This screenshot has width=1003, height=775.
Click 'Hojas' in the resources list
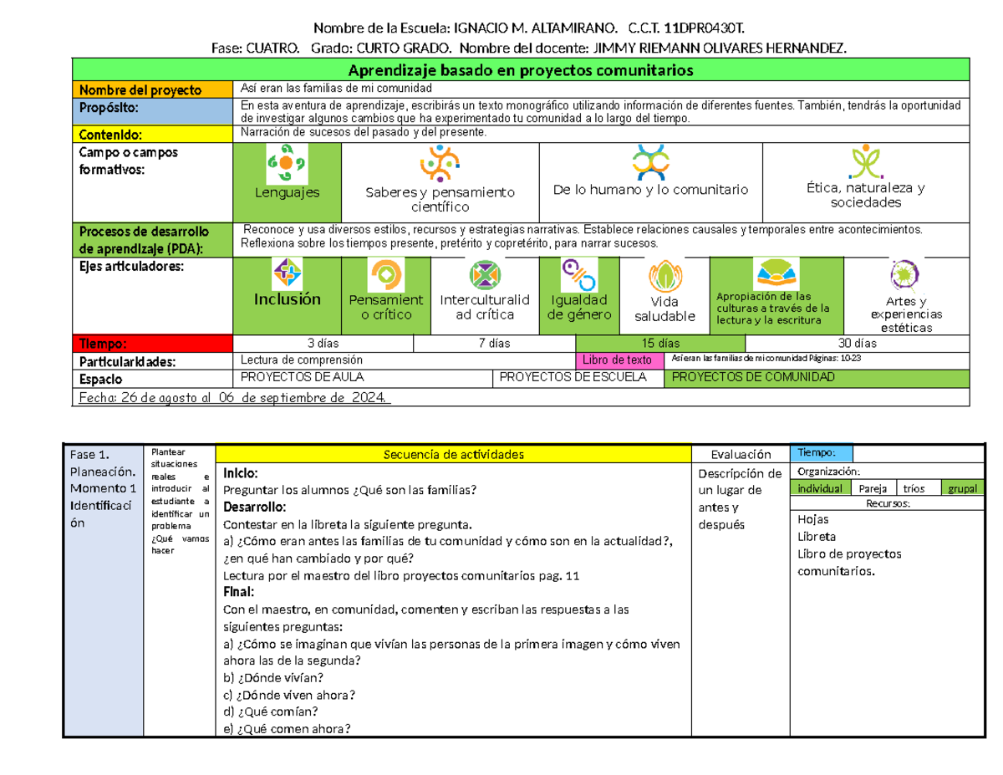coord(814,520)
